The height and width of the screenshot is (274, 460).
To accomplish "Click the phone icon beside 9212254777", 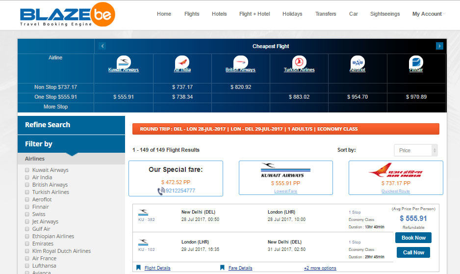I will coord(161,191).
